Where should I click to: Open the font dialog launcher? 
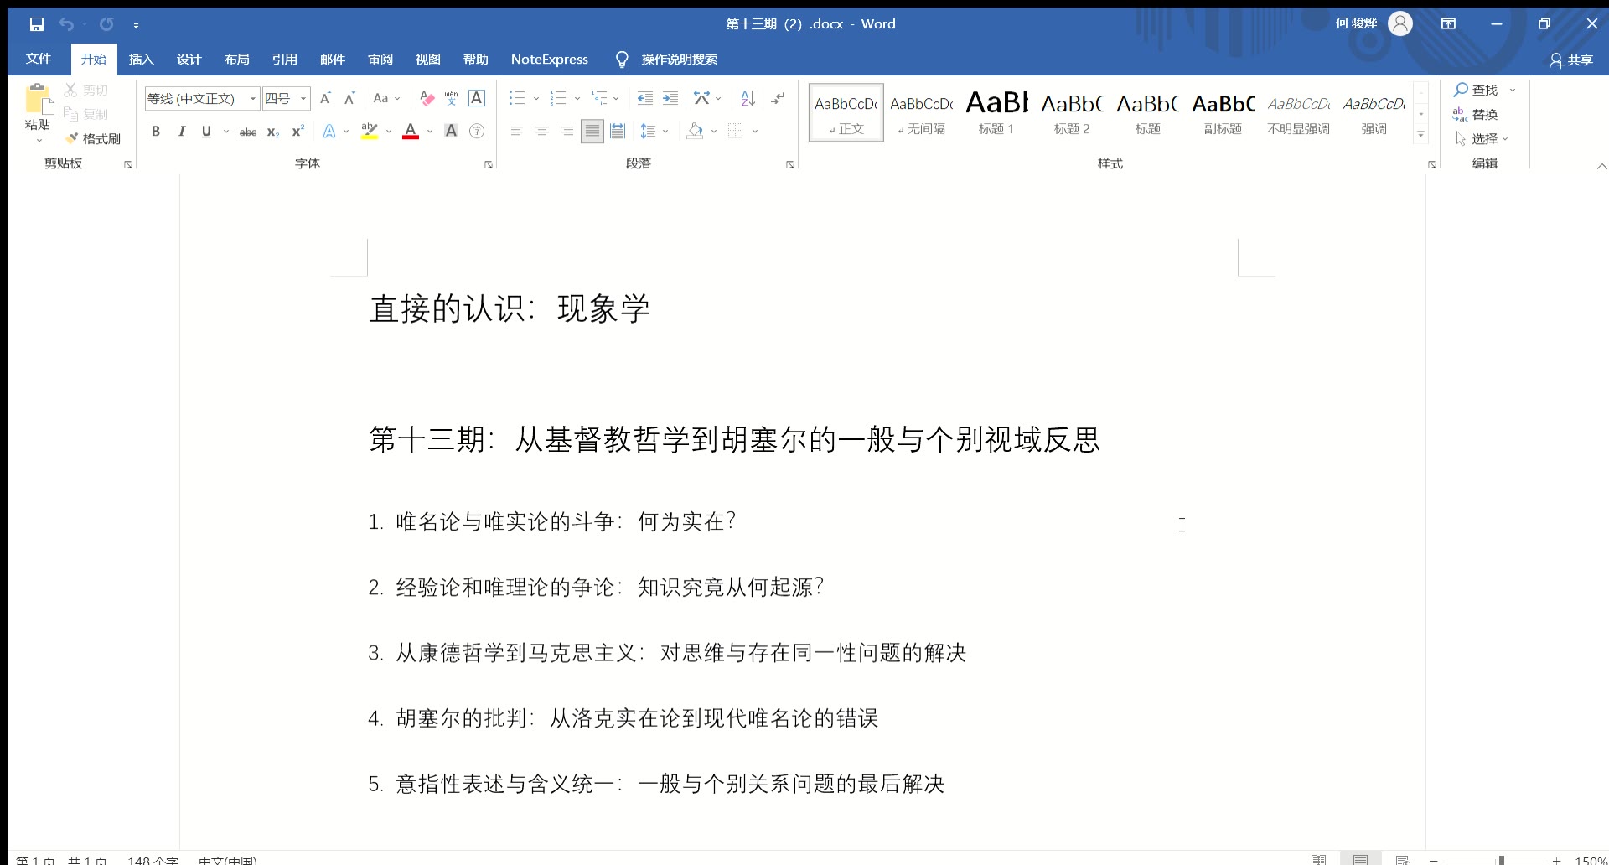(488, 164)
